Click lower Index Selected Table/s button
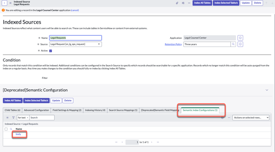The height and width of the screenshot is (152, 275). coord(36,101)
